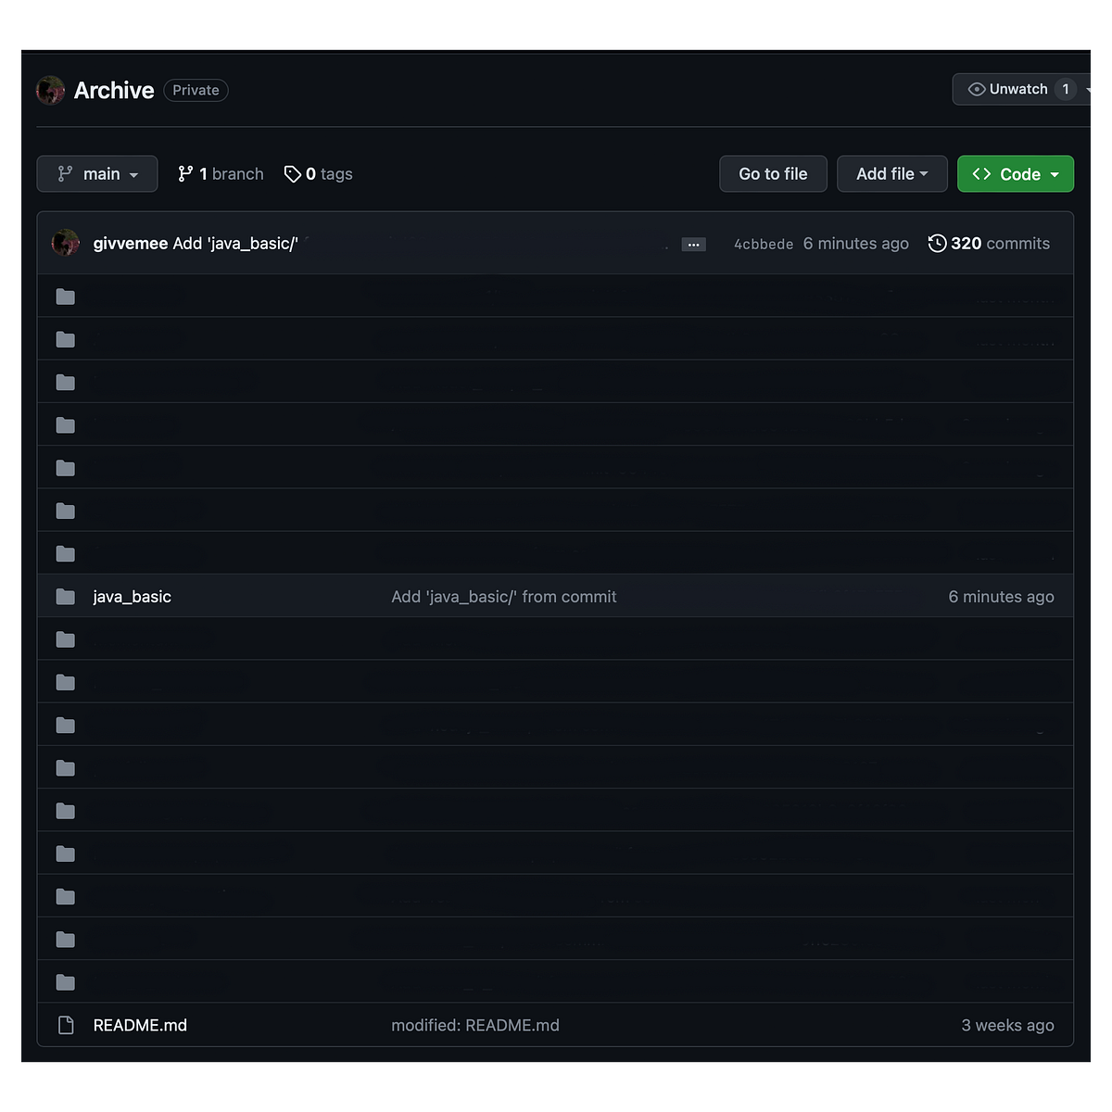This screenshot has height=1112, width=1112.
Task: Open commit 4cbbede details
Action: click(x=764, y=243)
